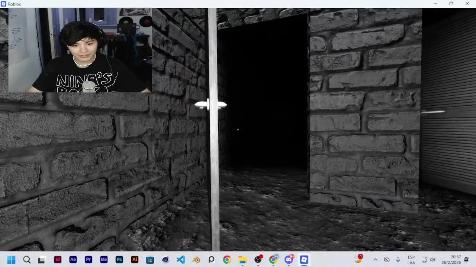
Task: Click the crosshair dot in dark doorway
Action: tap(238, 129)
